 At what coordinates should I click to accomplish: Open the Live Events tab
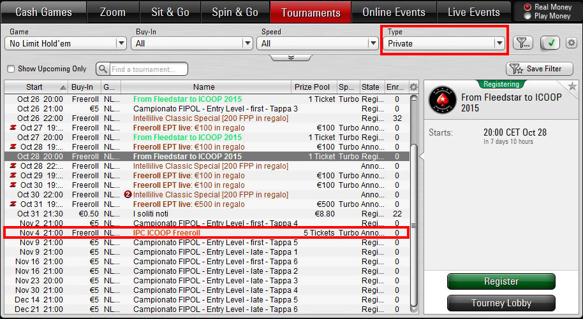tap(473, 12)
